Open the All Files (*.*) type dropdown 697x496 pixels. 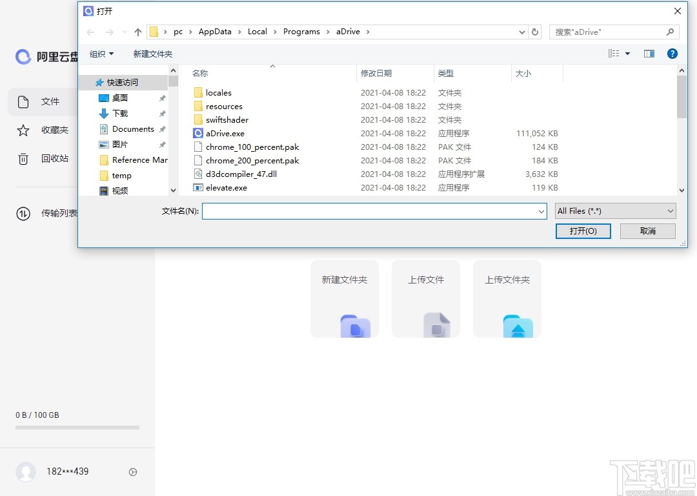[x=616, y=211]
